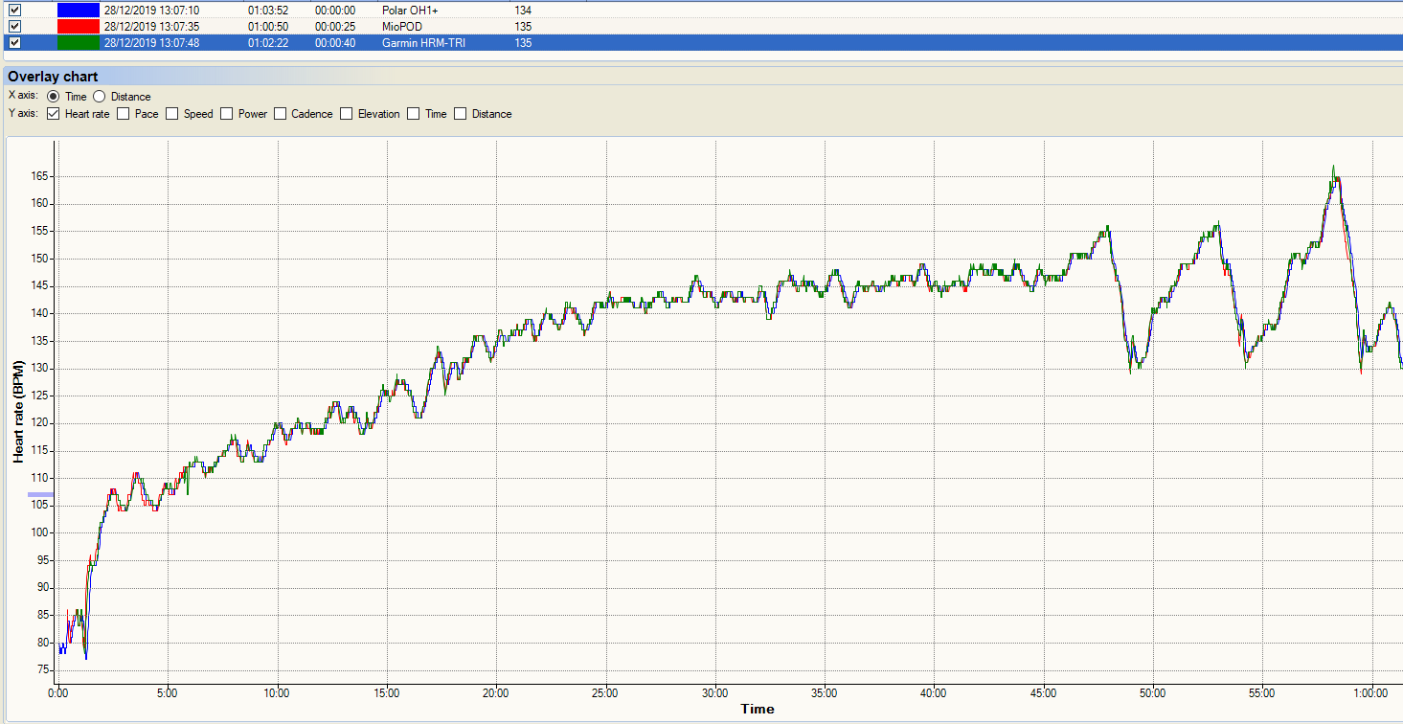Enable the Cadence checkbox
This screenshot has height=724, width=1403.
pos(281,114)
